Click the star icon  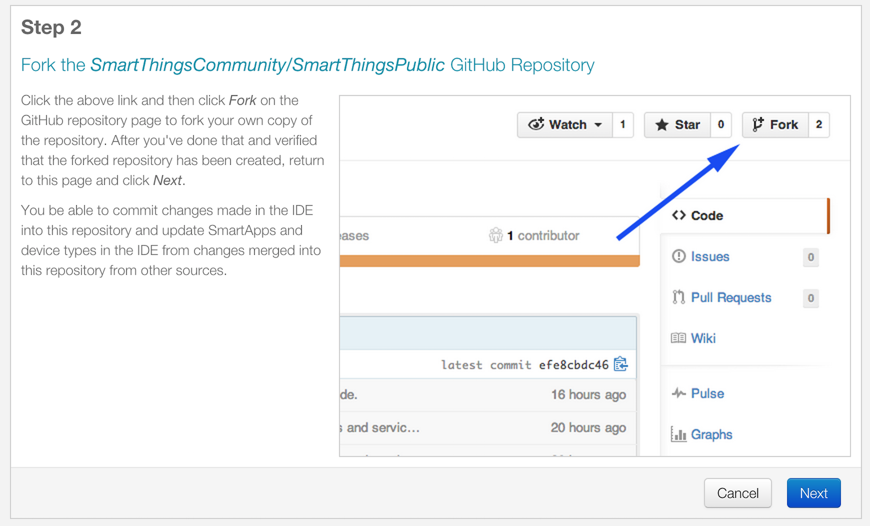pos(662,125)
